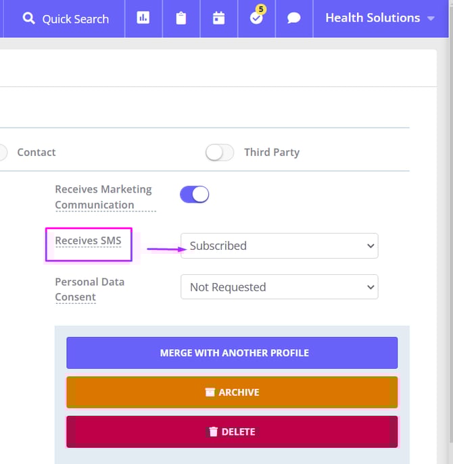The width and height of the screenshot is (453, 464).
Task: Open the bar chart reports icon
Action: click(x=143, y=18)
